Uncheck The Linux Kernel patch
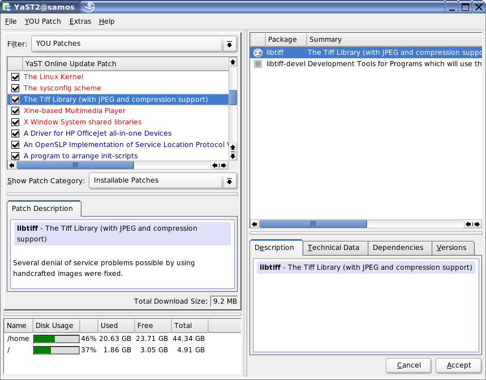486x380 pixels. (15, 77)
